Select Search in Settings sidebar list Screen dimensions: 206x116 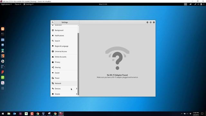tap(64, 41)
